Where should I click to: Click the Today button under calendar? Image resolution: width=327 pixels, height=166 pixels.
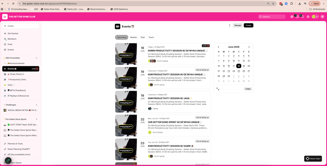248,89
